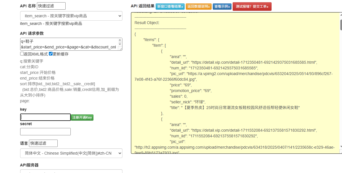The width and height of the screenshot is (342, 173).
Task: Click the orange 返回数据说明 button
Action: pos(199,7)
